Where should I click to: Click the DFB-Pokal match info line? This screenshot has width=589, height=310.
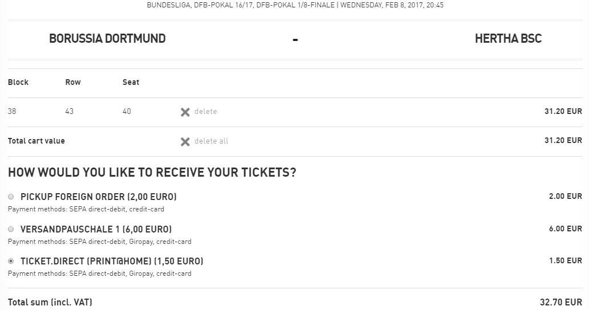tap(295, 5)
